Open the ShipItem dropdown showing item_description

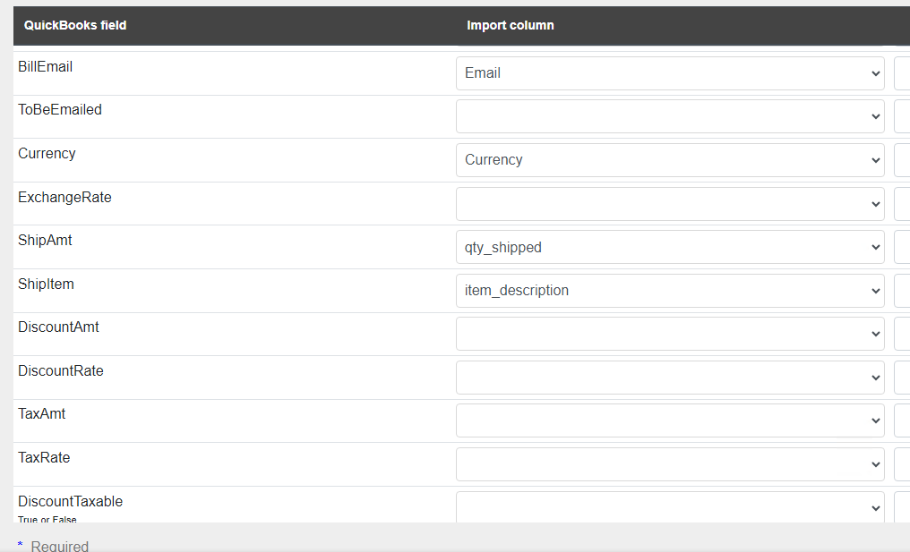pos(670,291)
